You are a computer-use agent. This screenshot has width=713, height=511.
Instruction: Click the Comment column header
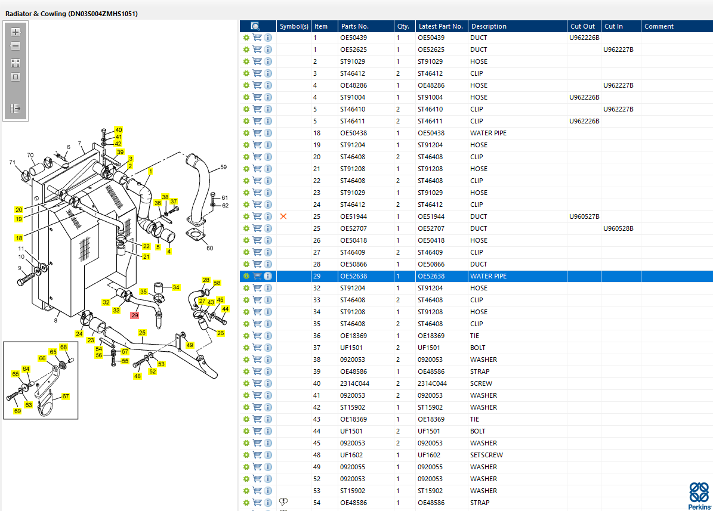(677, 26)
